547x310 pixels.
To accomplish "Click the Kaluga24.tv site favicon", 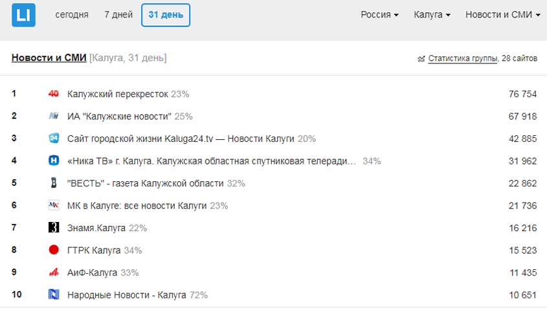I will click(54, 138).
